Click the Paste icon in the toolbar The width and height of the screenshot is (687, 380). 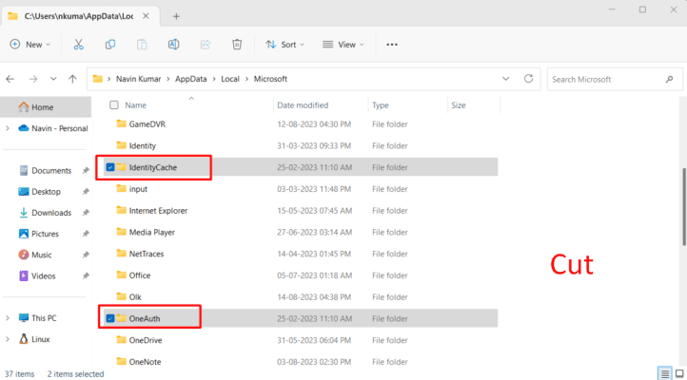click(142, 44)
